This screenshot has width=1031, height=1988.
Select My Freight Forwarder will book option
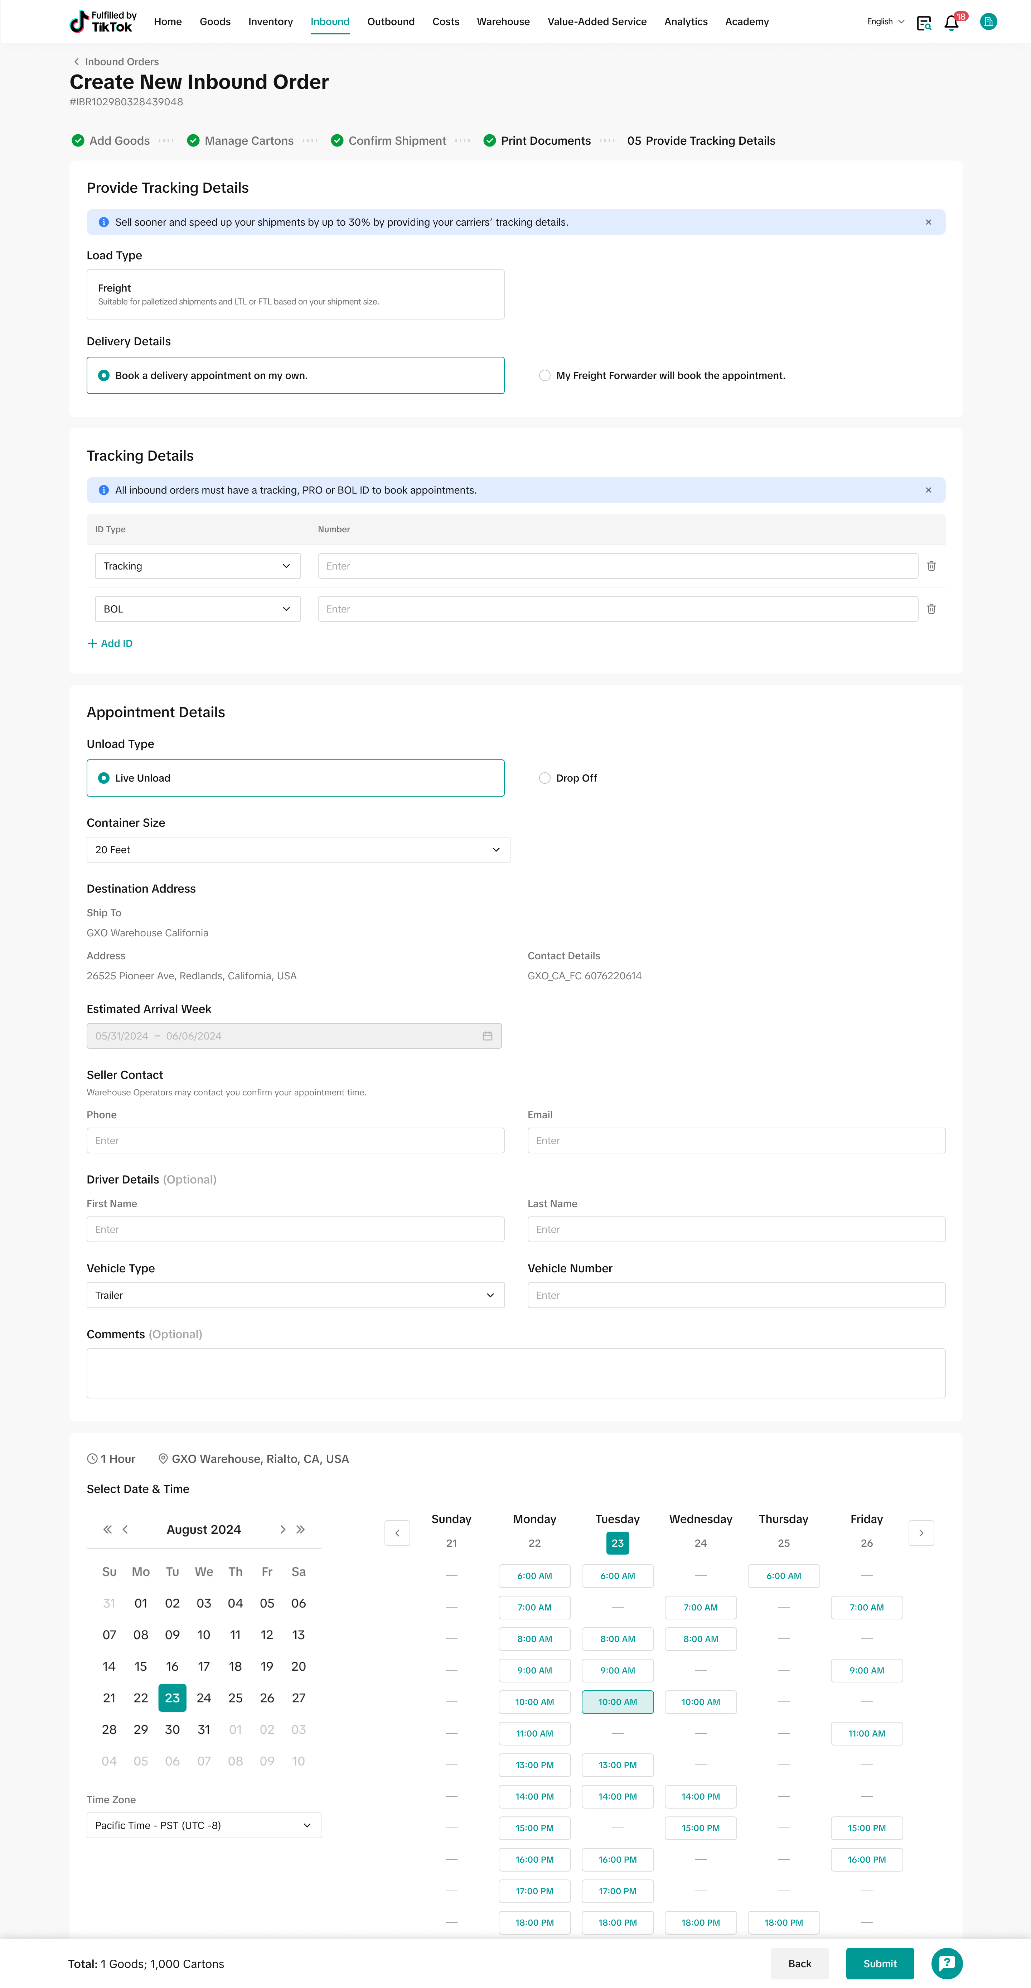tap(544, 376)
